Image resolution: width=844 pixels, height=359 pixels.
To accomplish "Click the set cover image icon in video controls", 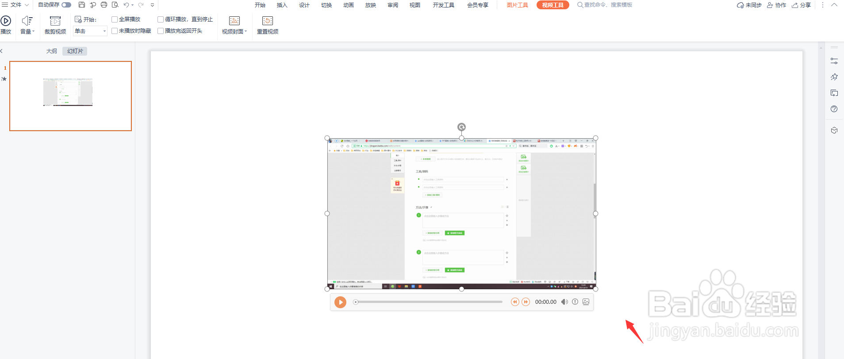I will (x=586, y=302).
